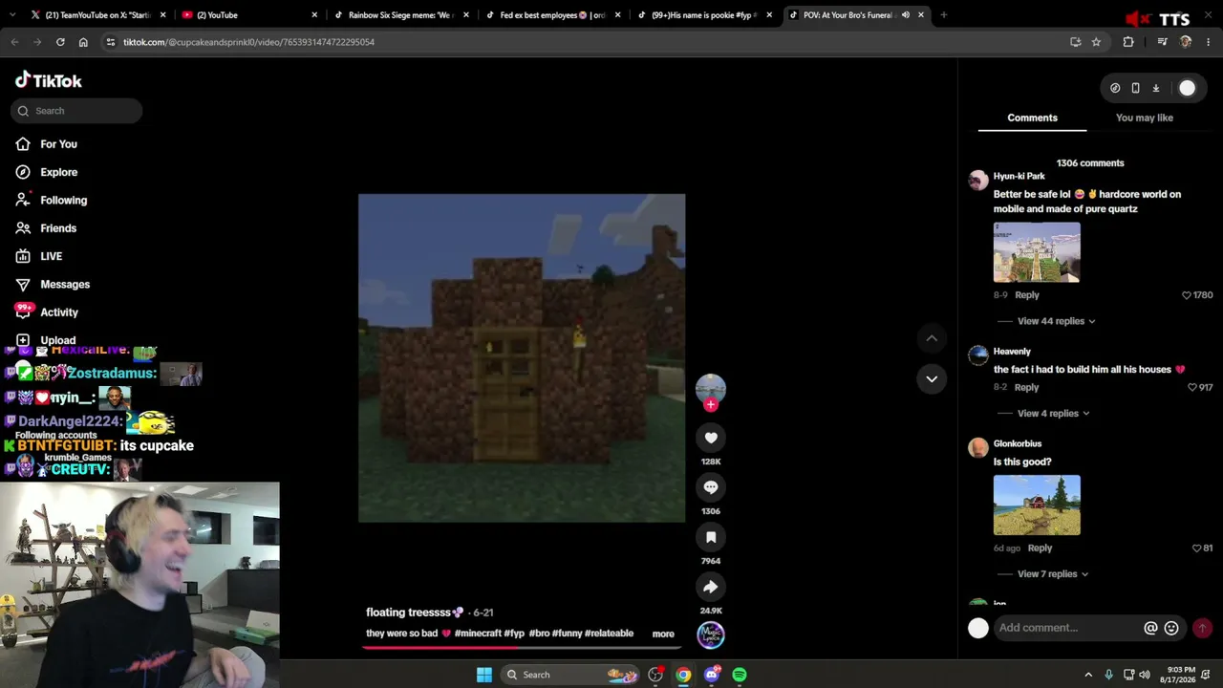1223x688 pixels.
Task: Open the Friends page
Action: click(58, 228)
